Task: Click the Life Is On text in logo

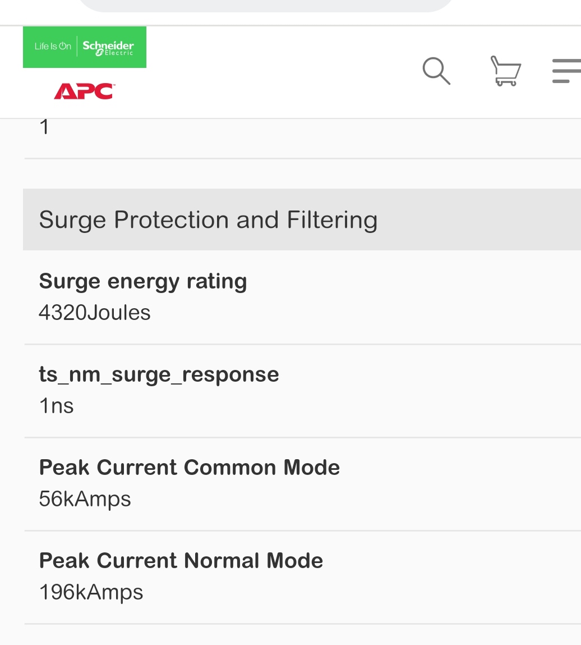Action: click(53, 46)
